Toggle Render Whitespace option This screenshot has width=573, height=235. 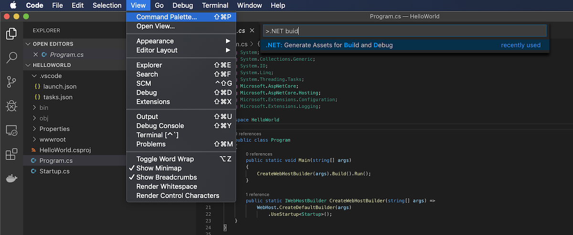point(181,186)
